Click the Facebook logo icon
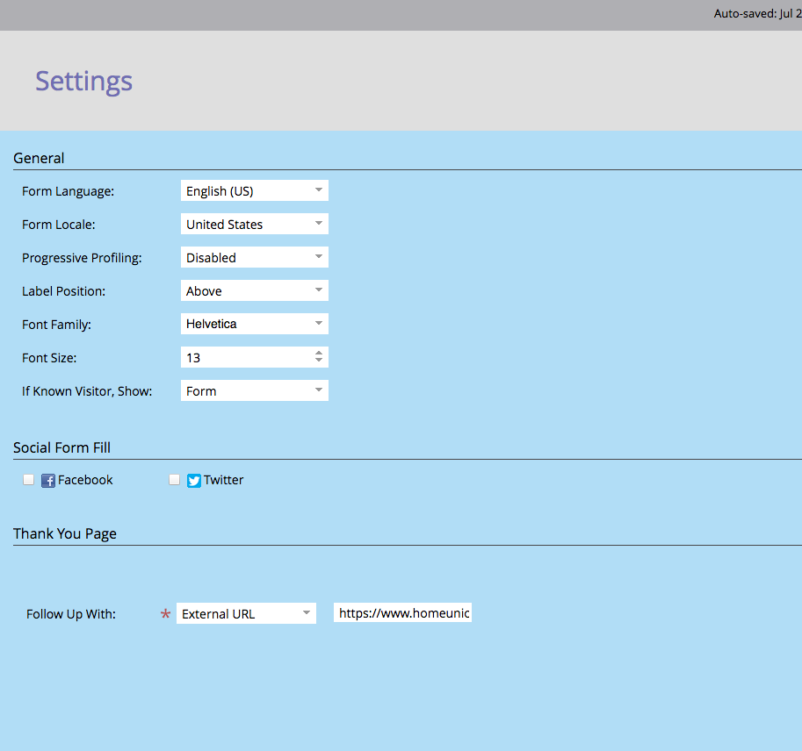Viewport: 802px width, 751px height. [48, 481]
